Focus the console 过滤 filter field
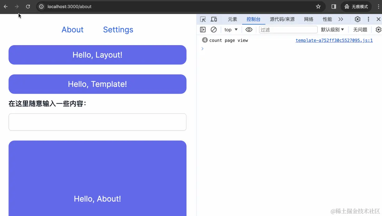Viewport: 382px width, 216px height. click(x=288, y=30)
